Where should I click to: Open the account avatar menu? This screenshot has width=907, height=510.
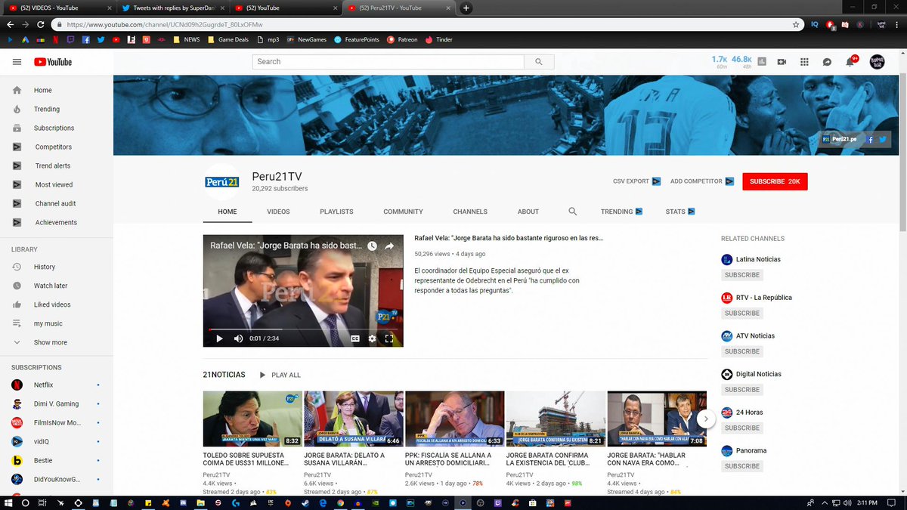[x=877, y=62]
